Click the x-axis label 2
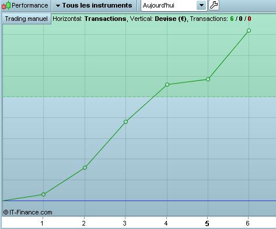 83,223
